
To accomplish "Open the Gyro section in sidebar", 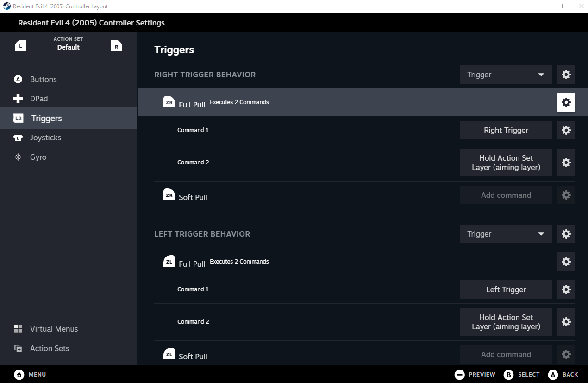I will (69, 157).
